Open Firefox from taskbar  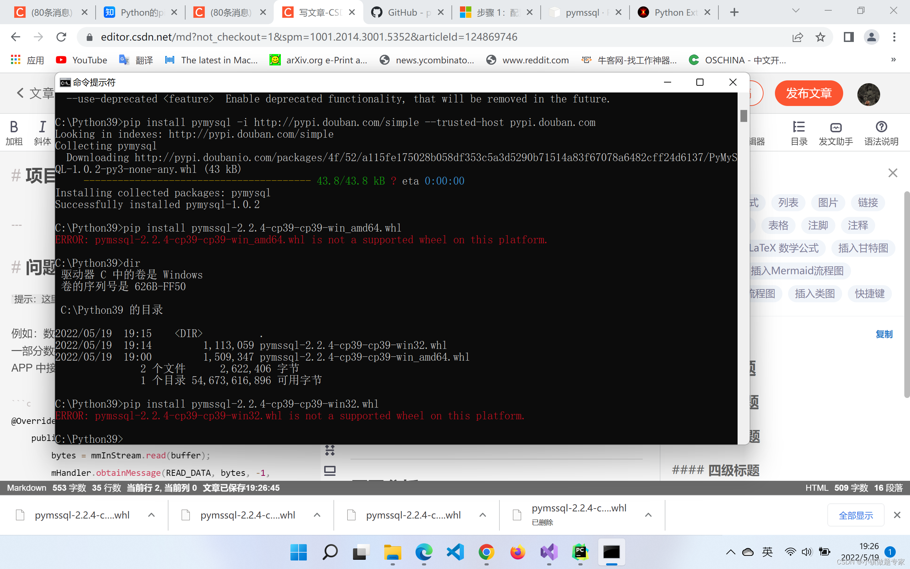point(518,552)
